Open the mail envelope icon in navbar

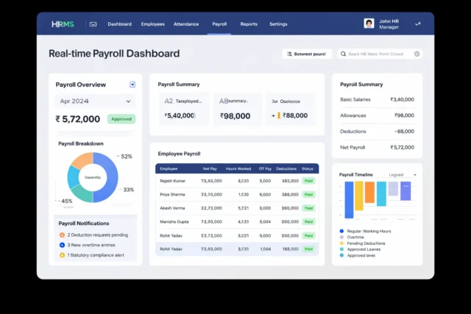pos(93,24)
